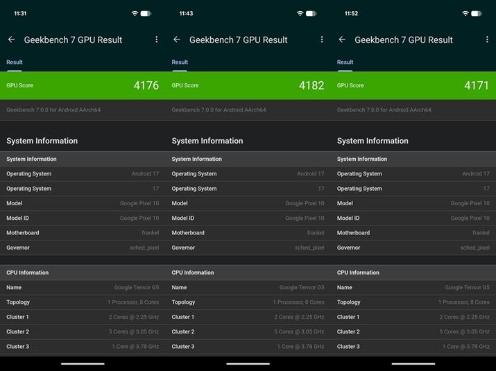
Task: Tap back arrow in 11:52 screenshot
Action: [x=342, y=40]
